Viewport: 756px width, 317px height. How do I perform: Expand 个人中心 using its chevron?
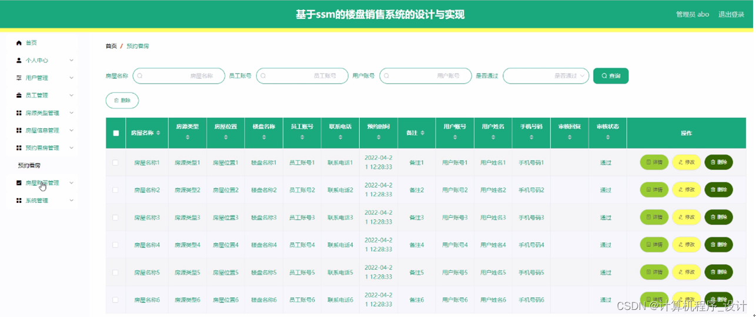pyautogui.click(x=72, y=60)
